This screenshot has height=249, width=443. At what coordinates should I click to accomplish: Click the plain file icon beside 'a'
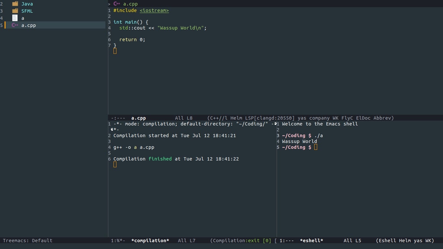tap(15, 18)
